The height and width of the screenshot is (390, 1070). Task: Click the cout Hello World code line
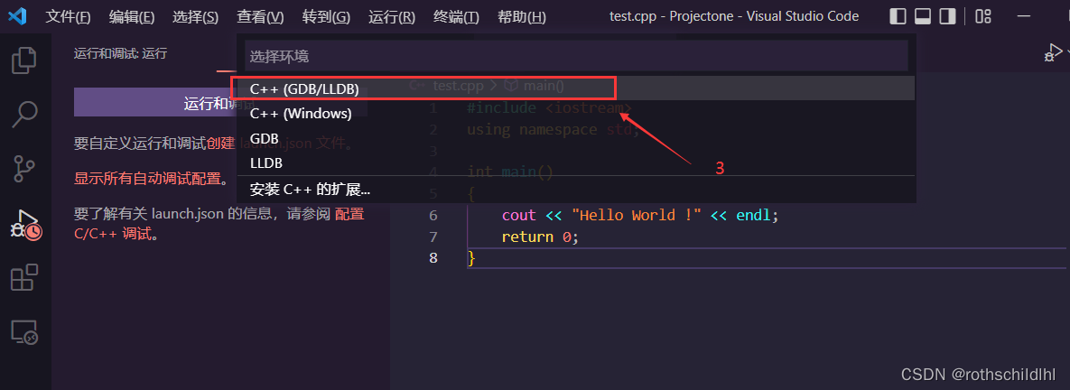(x=639, y=216)
